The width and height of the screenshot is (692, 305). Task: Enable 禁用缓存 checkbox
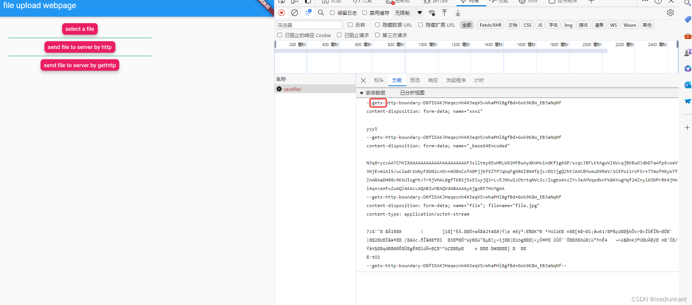coord(365,13)
